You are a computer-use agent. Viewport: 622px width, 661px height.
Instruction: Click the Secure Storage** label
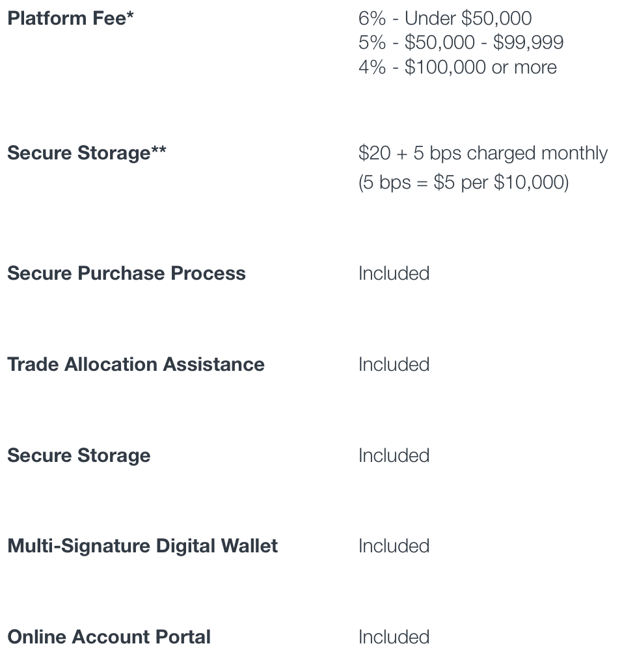(87, 153)
